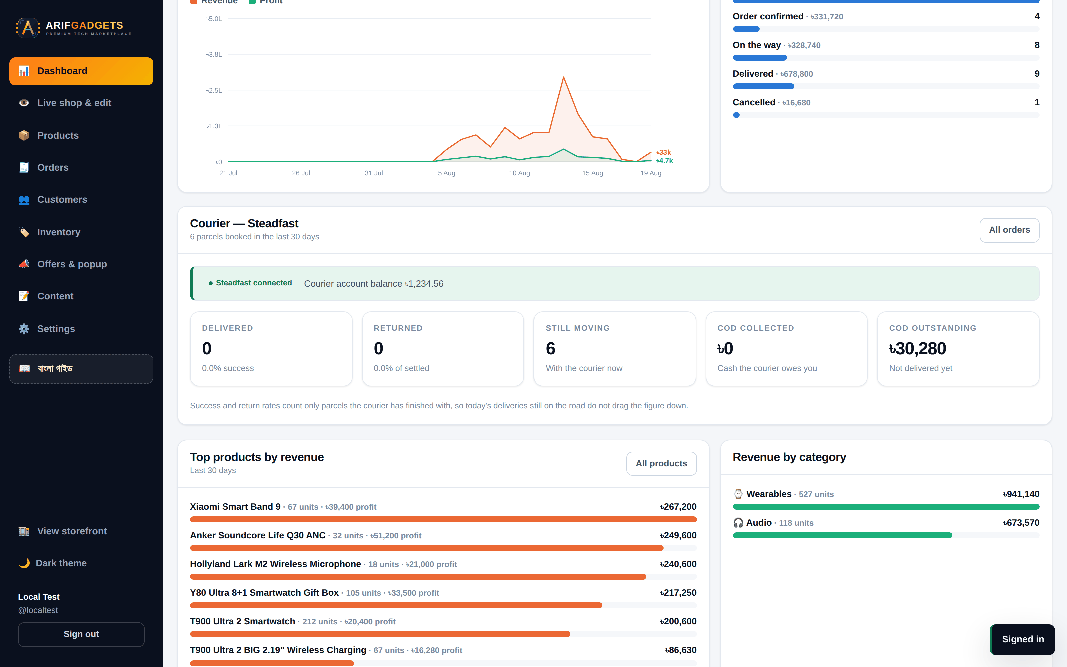Viewport: 1067px width, 667px height.
Task: Select Inventory in the sidebar
Action: coord(81,232)
